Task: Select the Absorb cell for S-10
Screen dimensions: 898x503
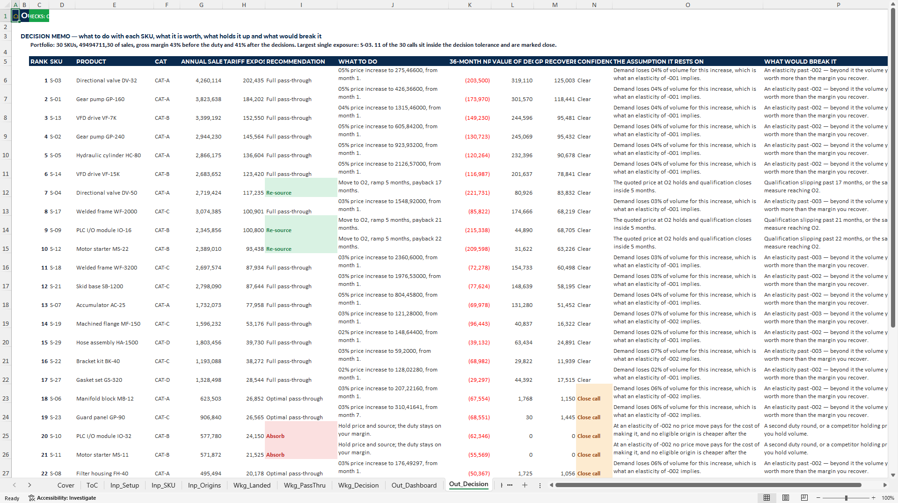Action: click(301, 431)
